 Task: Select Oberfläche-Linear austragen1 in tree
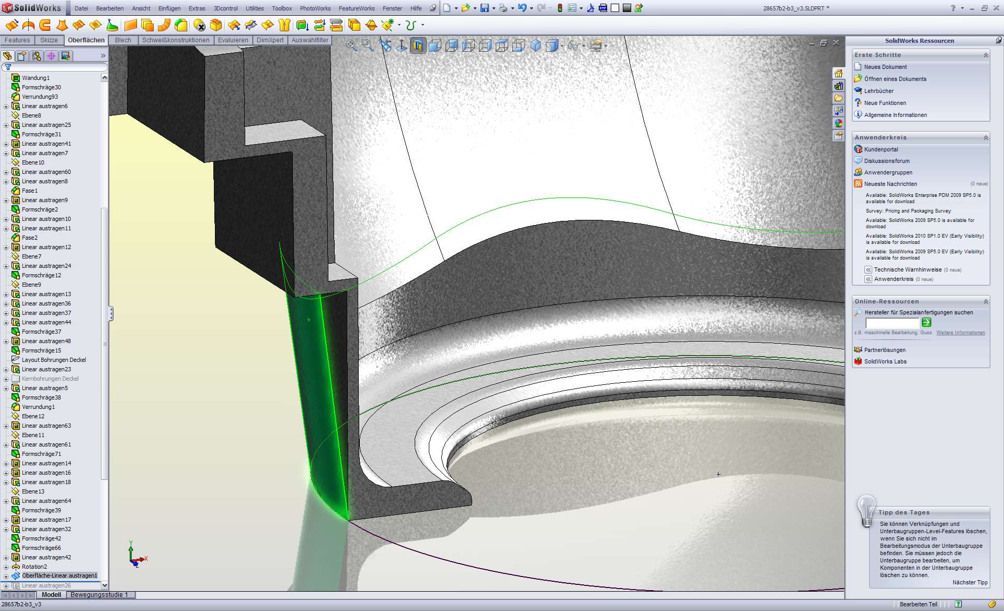(x=59, y=575)
